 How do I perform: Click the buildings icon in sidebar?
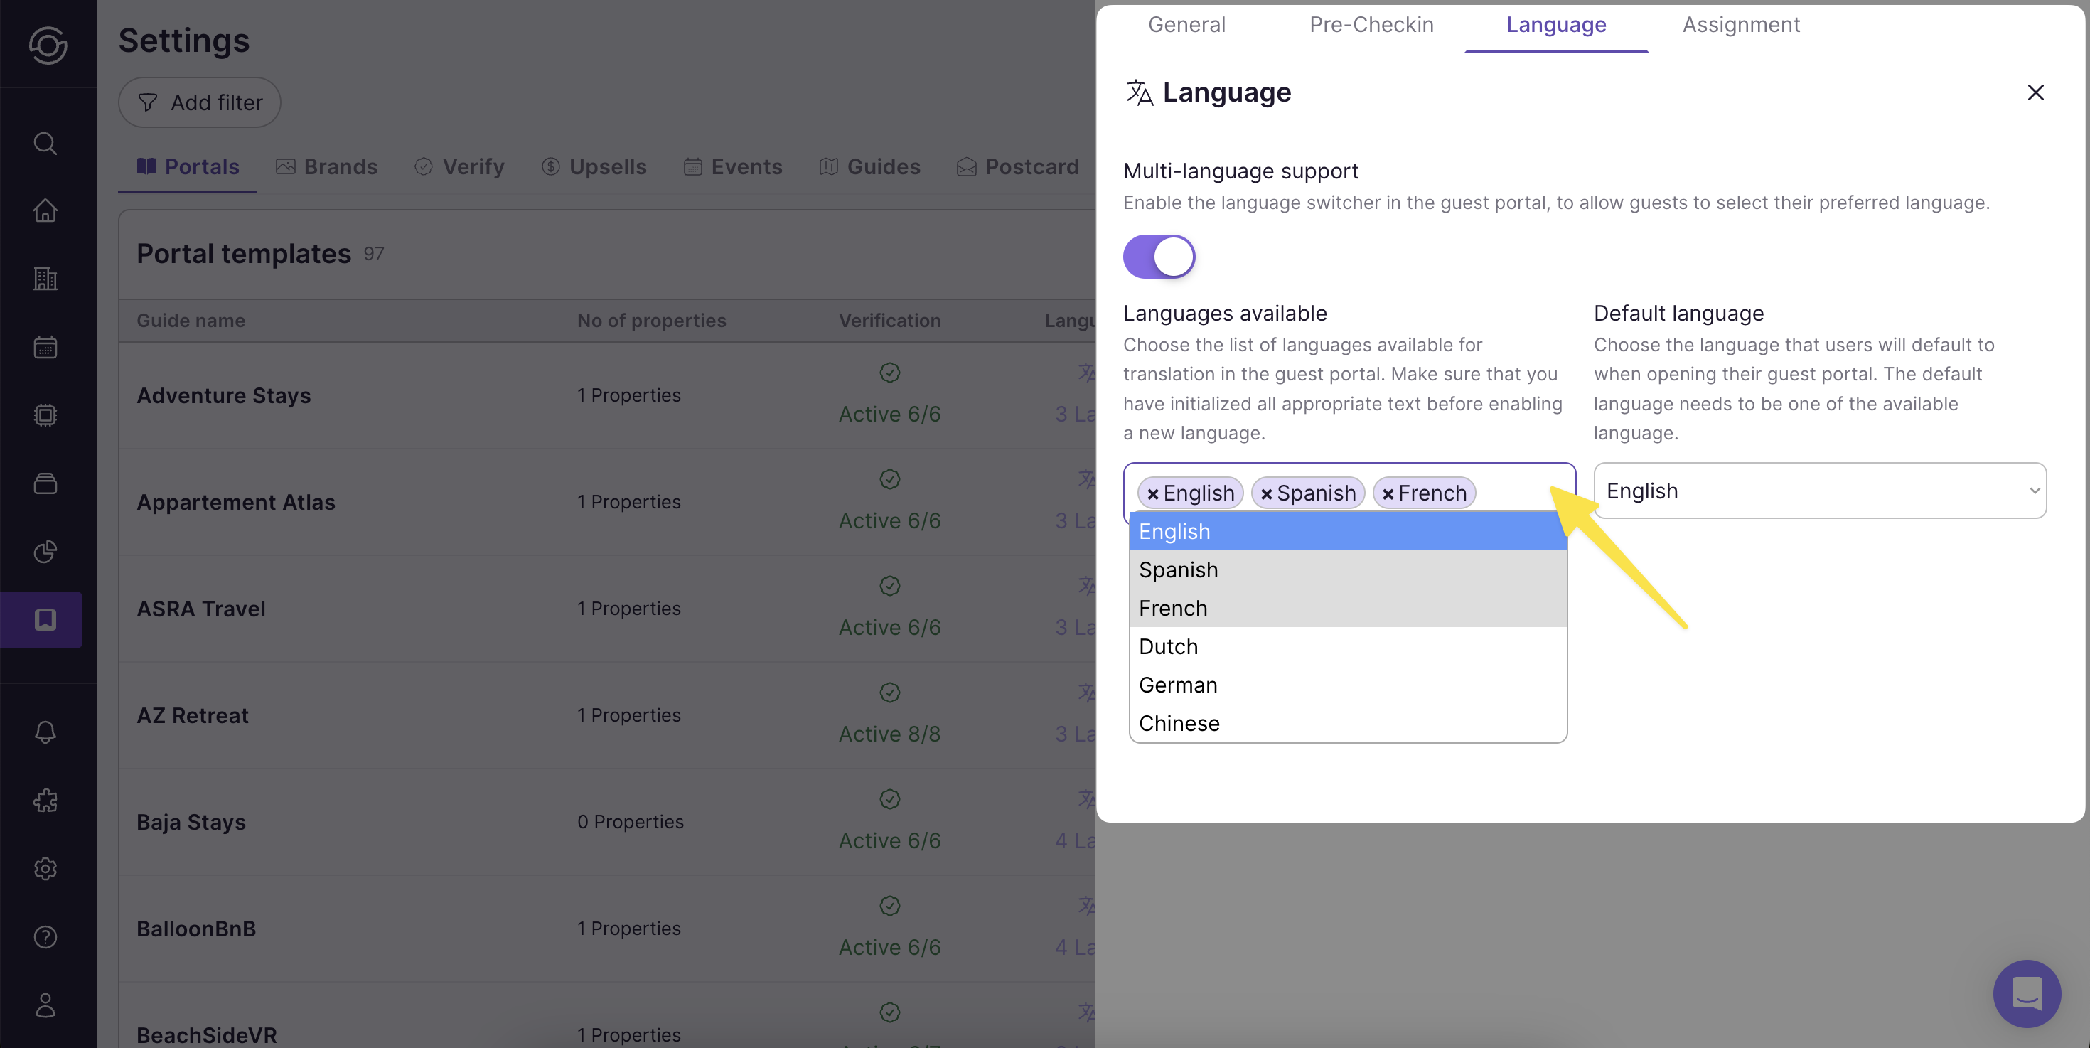click(45, 279)
